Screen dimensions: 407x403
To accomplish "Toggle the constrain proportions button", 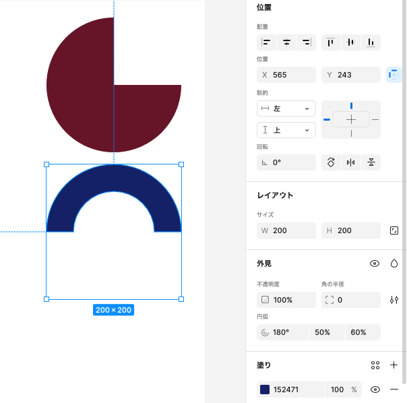I will [394, 230].
